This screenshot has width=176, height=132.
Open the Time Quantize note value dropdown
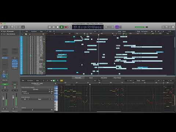[37, 89]
